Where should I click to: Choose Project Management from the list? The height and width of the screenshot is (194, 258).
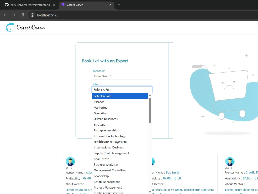[120, 187]
